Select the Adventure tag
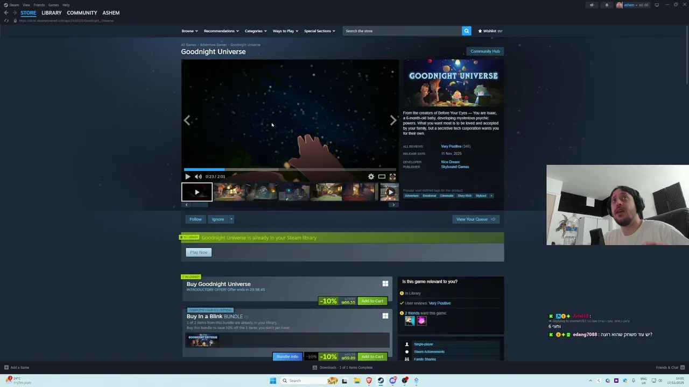Viewport: 689px width, 387px height. coord(412,196)
